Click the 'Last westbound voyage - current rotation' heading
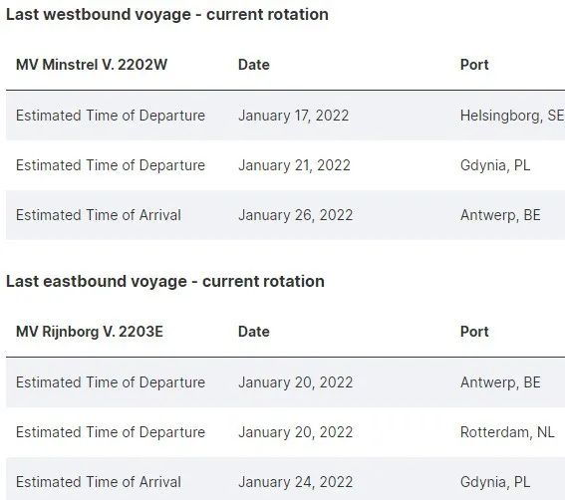The image size is (565, 500). (167, 15)
